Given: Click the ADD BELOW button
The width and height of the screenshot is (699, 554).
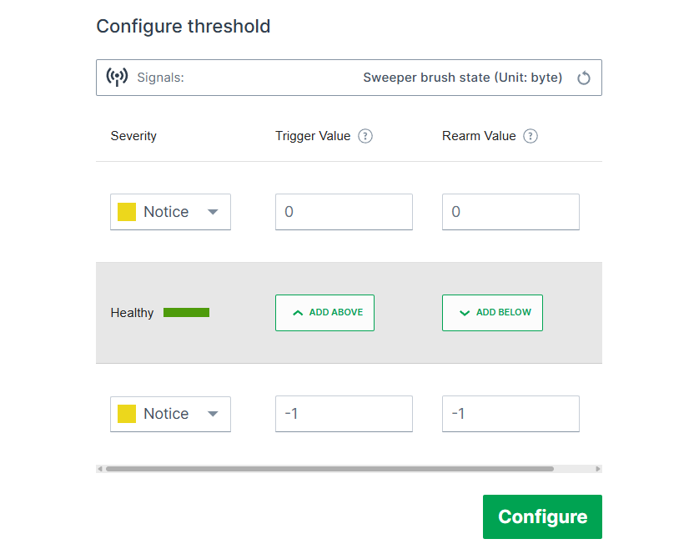Looking at the screenshot, I should click(x=492, y=313).
